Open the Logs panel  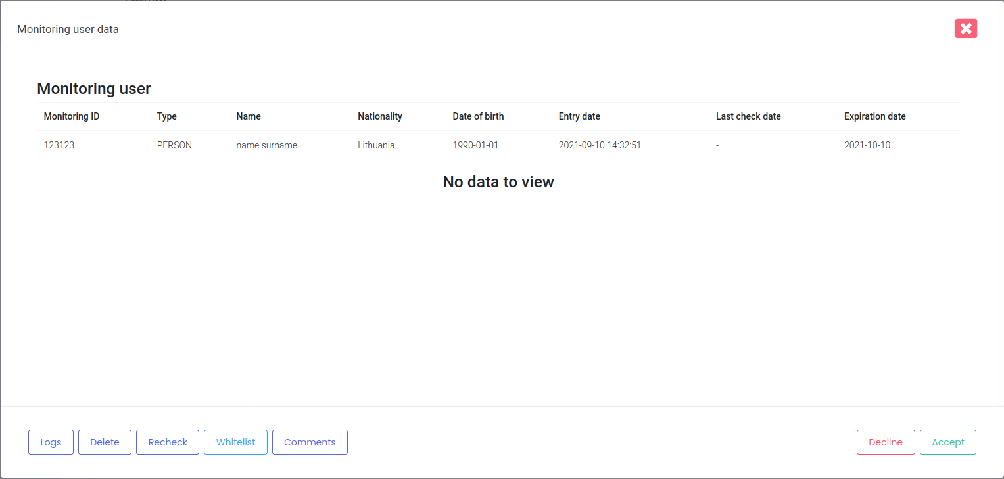tap(51, 442)
